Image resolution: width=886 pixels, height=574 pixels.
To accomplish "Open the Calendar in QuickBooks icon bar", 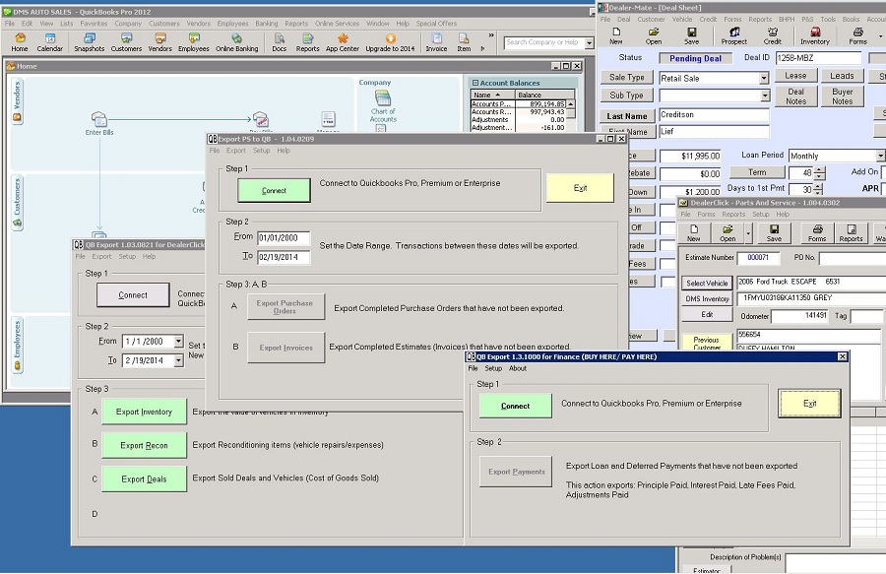I will point(50,42).
